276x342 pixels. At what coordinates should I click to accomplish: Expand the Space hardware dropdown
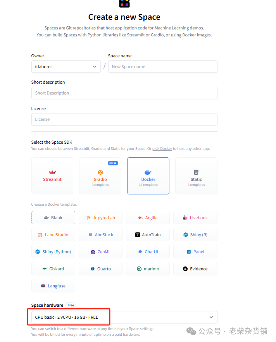124,317
